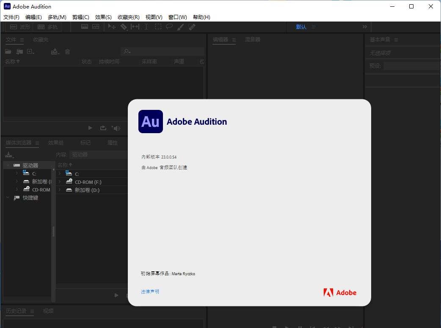Toggle auto-play preview speaker icon
441x328 pixels.
click(116, 128)
